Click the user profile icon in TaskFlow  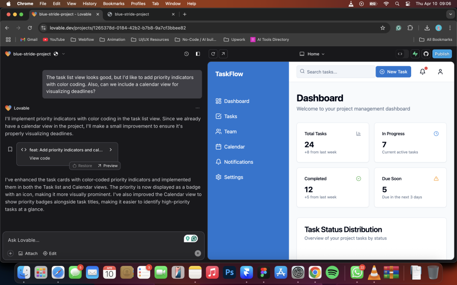click(440, 72)
